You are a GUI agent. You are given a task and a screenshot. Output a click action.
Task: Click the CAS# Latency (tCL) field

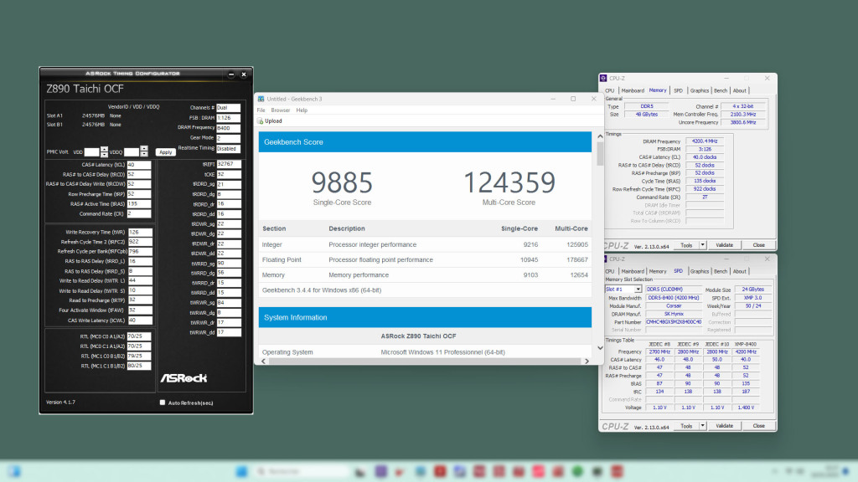(139, 165)
